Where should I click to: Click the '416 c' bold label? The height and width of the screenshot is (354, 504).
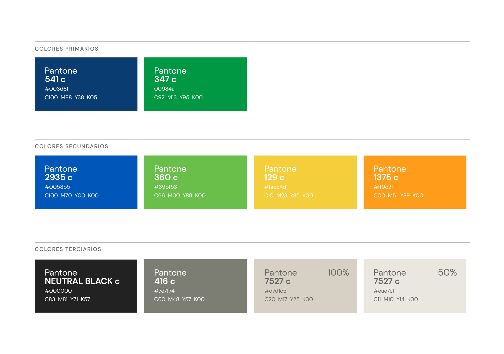pyautogui.click(x=165, y=281)
